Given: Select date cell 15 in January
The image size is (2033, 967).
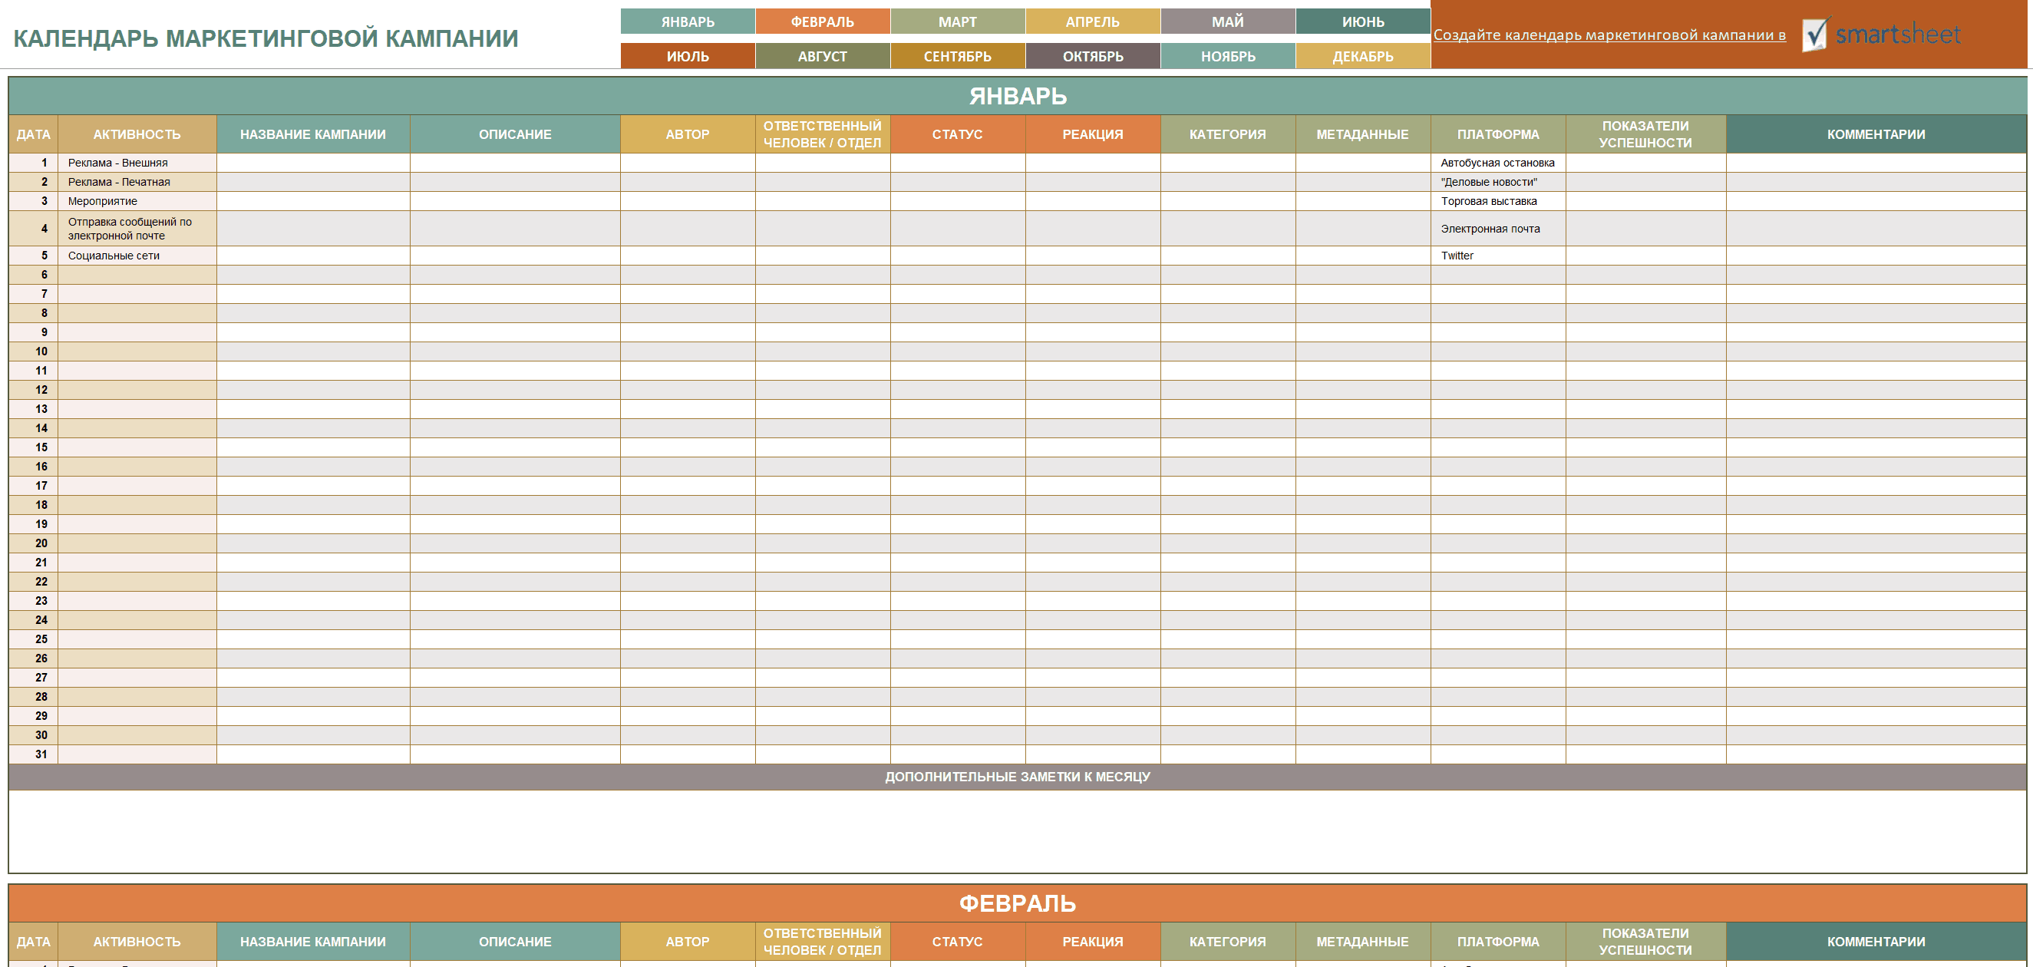Looking at the screenshot, I should [33, 447].
